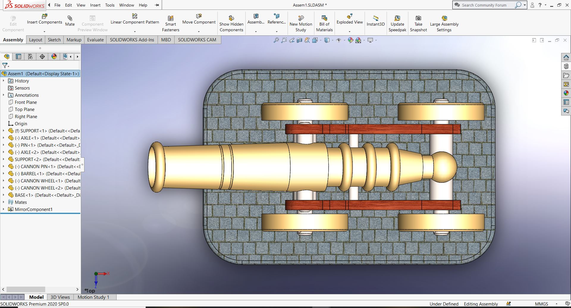Expand the Mates folder in tree
Screen dimensions: 571x308
pos(4,202)
